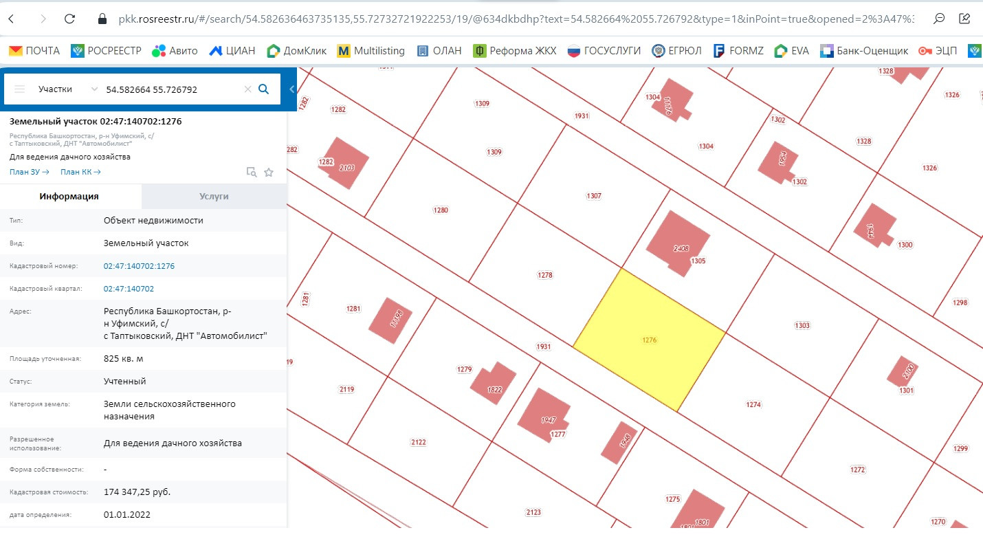983x539 pixels.
Task: Open cadastral quarter 02:47:140702 link
Action: pos(129,289)
